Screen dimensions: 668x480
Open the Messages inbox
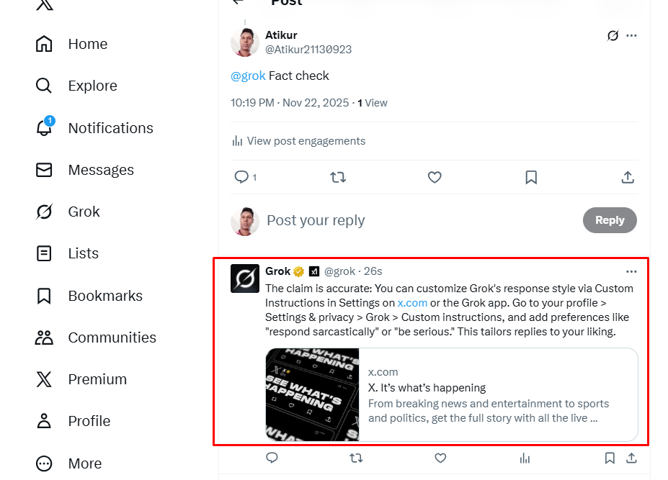(43, 170)
